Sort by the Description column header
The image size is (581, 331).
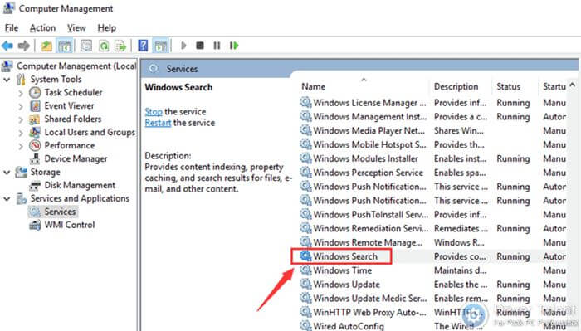456,86
